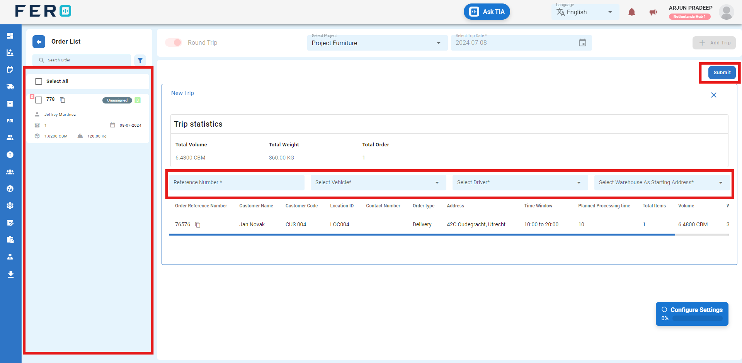Click the order table horizontal scrollbar

point(422,235)
